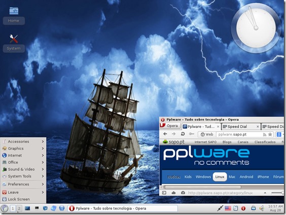Open the Office submenu

click(23, 162)
